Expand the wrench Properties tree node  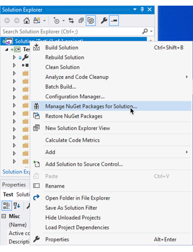tap(14, 57)
